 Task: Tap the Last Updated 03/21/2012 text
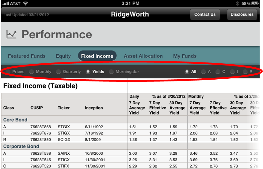tap(26, 15)
